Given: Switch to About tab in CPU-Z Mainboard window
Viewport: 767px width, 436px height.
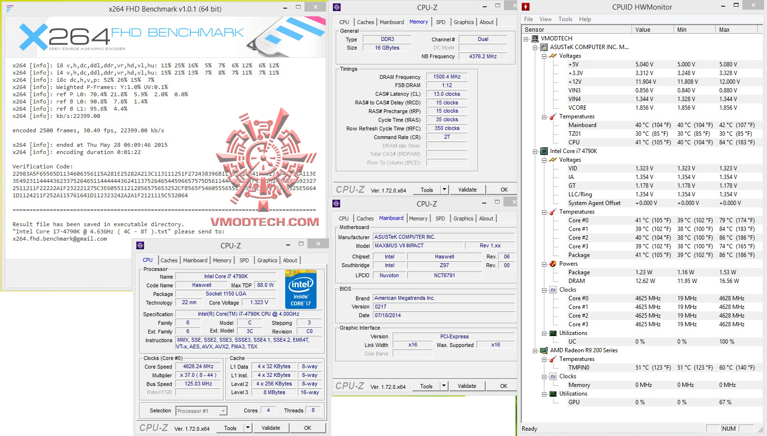Looking at the screenshot, I should coord(486,218).
